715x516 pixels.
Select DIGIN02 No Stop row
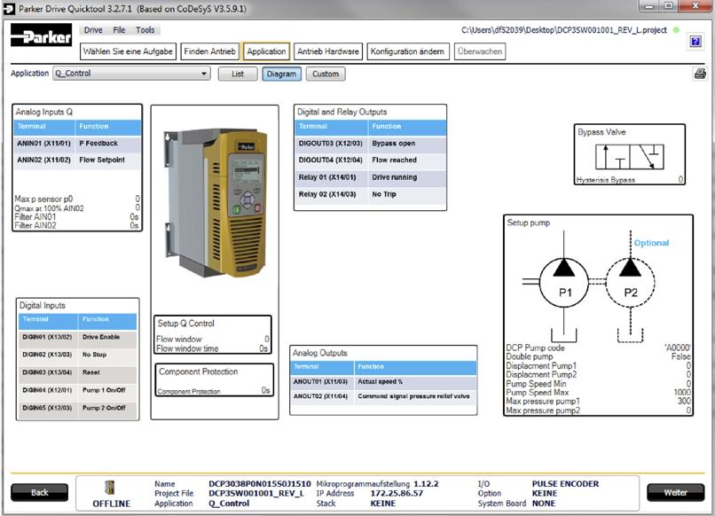(x=77, y=355)
